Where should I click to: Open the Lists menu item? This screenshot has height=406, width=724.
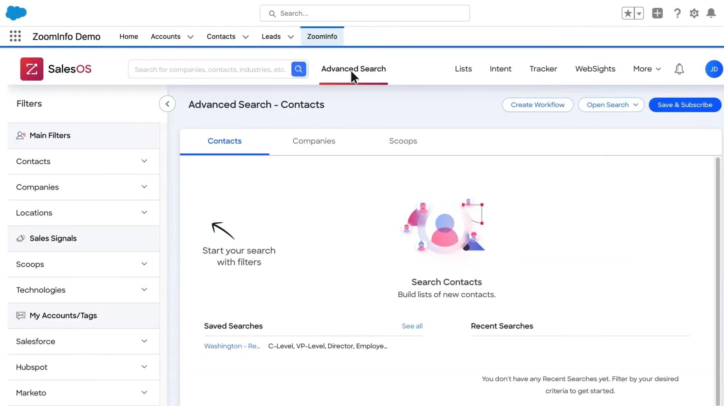(463, 69)
